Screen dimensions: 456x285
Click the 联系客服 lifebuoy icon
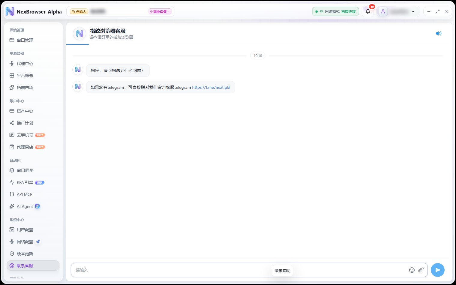[x=12, y=266]
